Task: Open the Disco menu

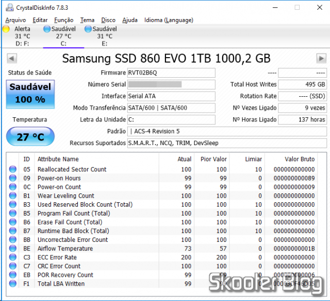Action: 108,20
